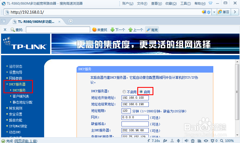Click the 查找 search text field
Image resolution: width=240 pixels, height=143 pixels.
(58, 30)
